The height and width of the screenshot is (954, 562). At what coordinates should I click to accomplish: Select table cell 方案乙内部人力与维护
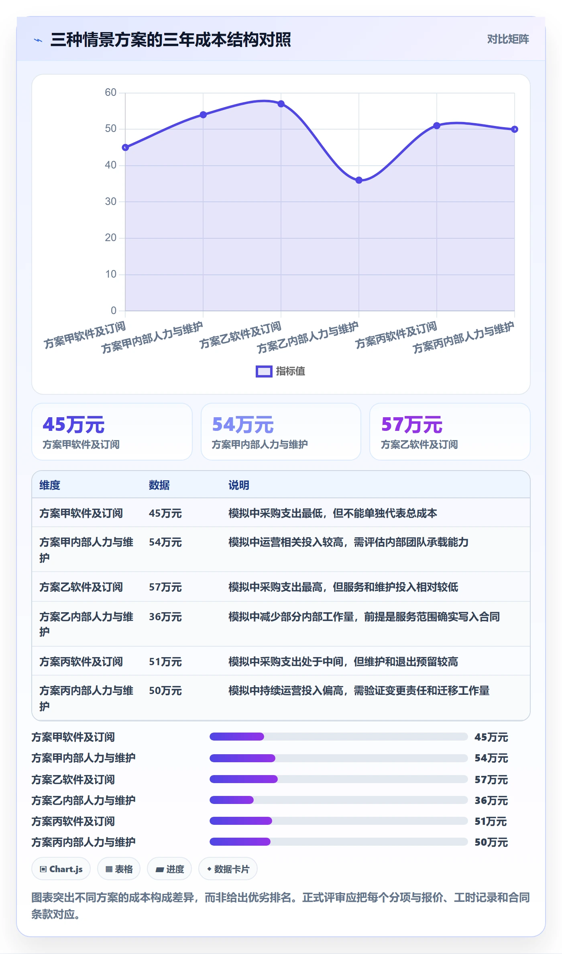86,624
